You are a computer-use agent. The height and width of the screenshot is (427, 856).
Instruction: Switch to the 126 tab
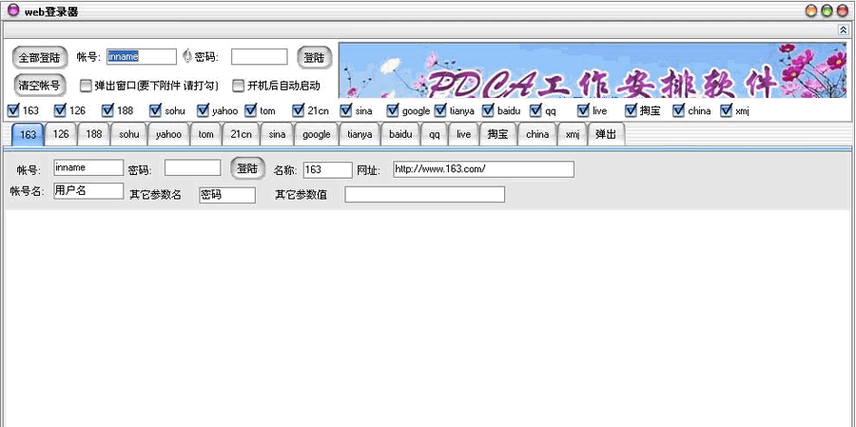click(x=61, y=134)
